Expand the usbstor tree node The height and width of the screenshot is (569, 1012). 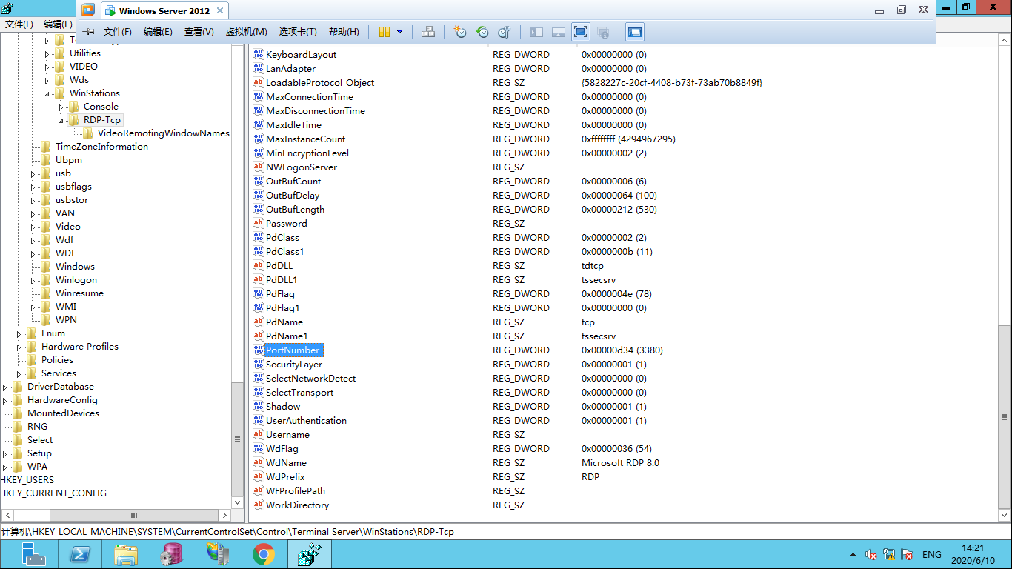33,200
